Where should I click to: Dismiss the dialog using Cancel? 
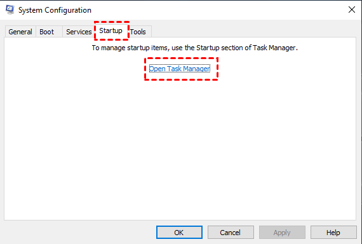231,232
